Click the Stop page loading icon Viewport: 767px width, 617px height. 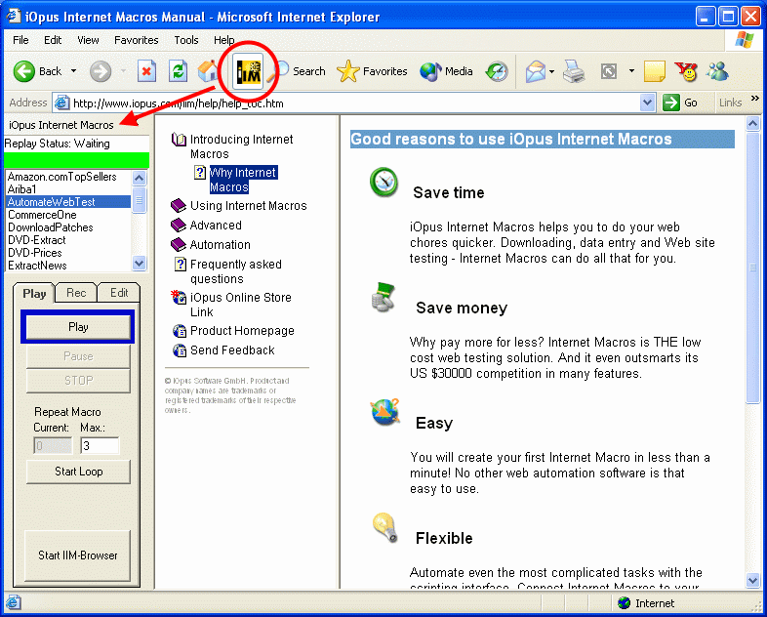(146, 71)
